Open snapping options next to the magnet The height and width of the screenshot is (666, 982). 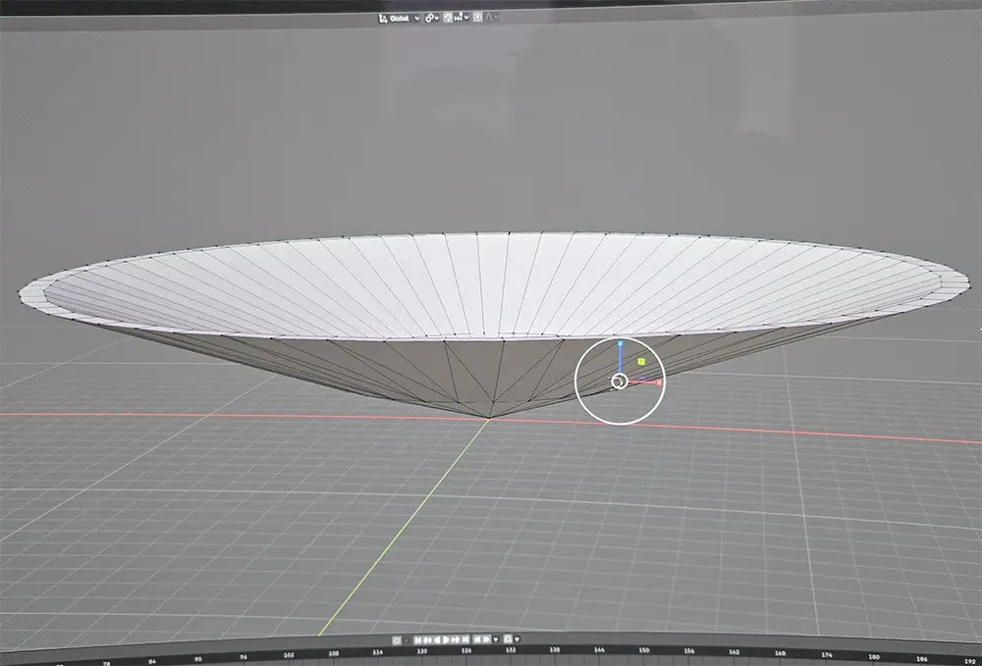(x=461, y=18)
